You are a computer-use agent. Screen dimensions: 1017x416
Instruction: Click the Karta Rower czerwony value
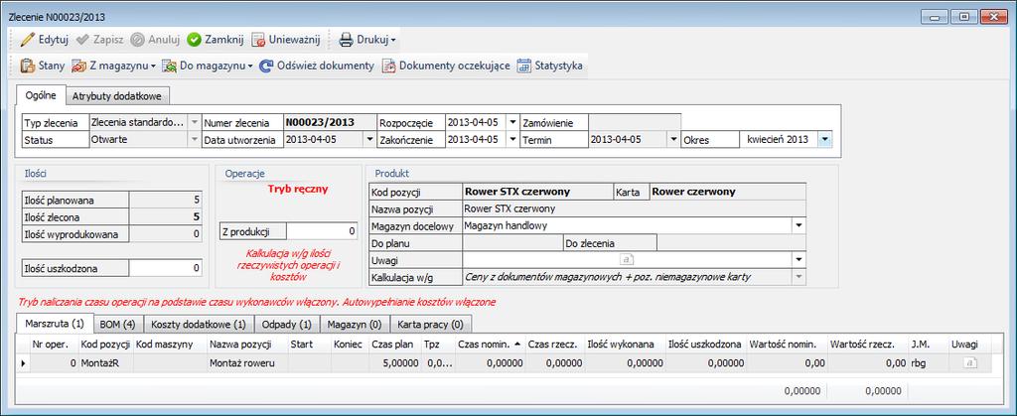coord(727,192)
